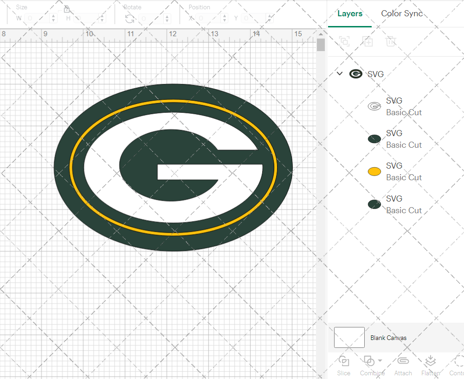This screenshot has width=464, height=379.
Task: Open the Color Sync tab
Action: (x=402, y=14)
